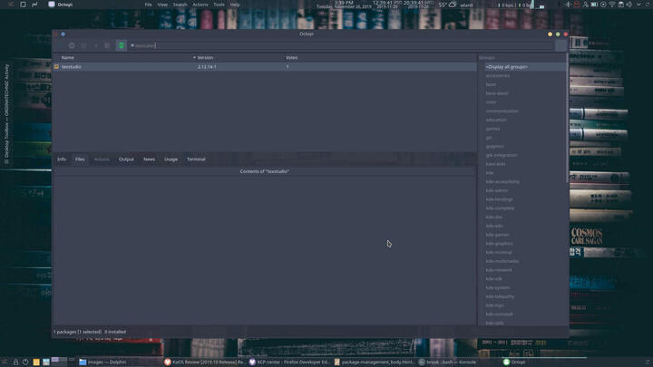Sort packages by the Name column

pos(67,57)
